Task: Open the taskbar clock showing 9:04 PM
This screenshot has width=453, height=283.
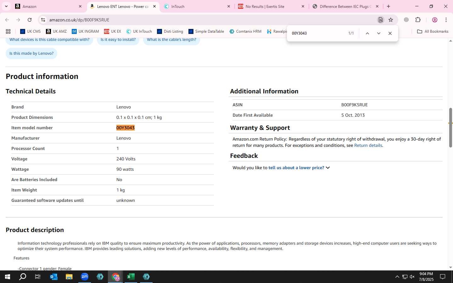Action: pyautogui.click(x=426, y=277)
